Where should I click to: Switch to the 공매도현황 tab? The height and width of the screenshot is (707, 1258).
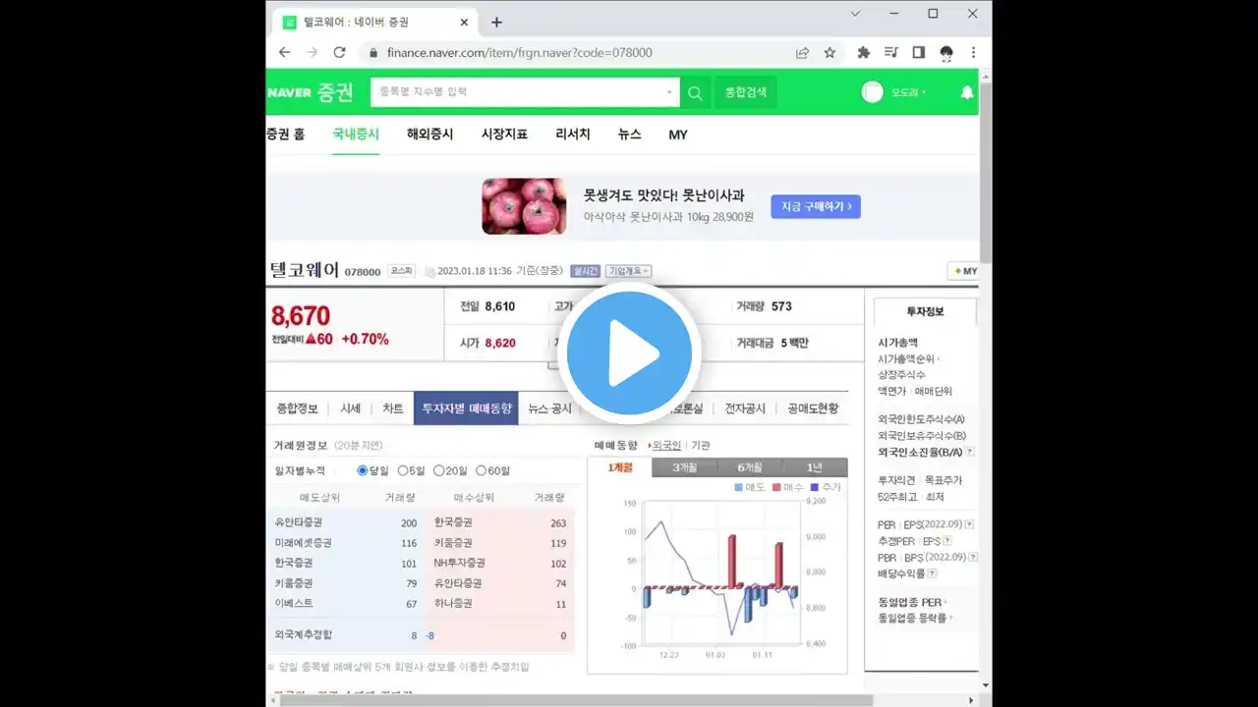click(813, 408)
